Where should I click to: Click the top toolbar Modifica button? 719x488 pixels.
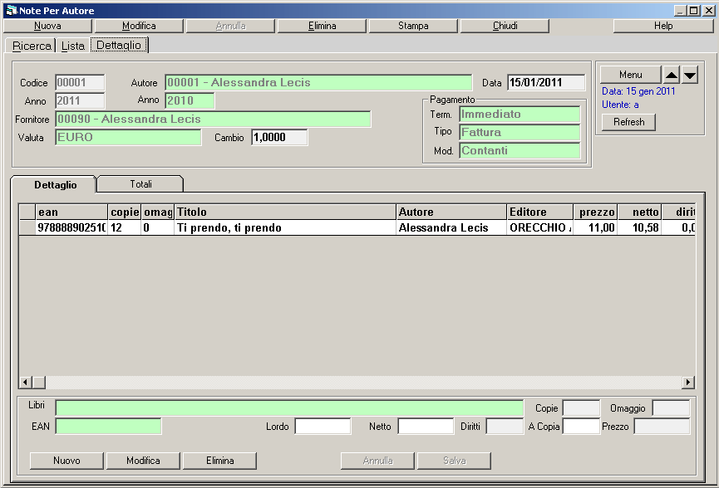(x=139, y=26)
